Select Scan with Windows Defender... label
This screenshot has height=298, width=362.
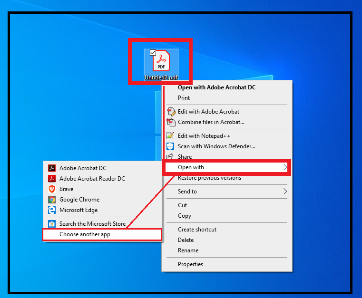(x=216, y=146)
